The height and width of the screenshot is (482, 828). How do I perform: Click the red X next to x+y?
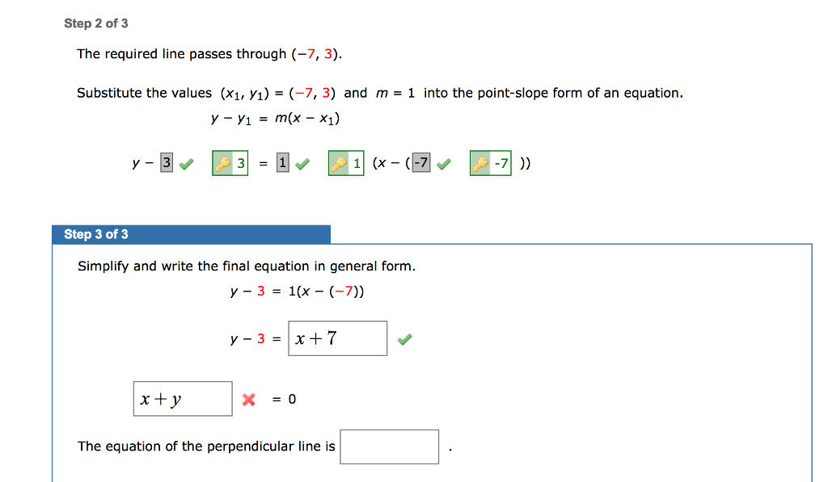248,399
